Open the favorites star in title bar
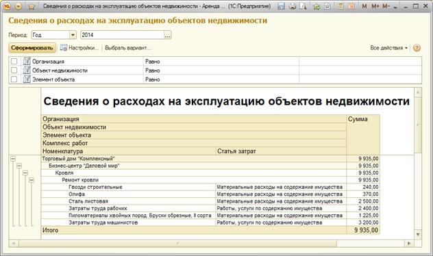The width and height of the screenshot is (433, 256). coord(32,6)
